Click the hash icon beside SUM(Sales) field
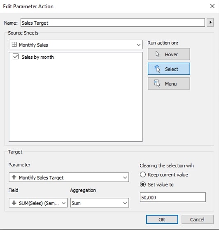 click(x=14, y=203)
